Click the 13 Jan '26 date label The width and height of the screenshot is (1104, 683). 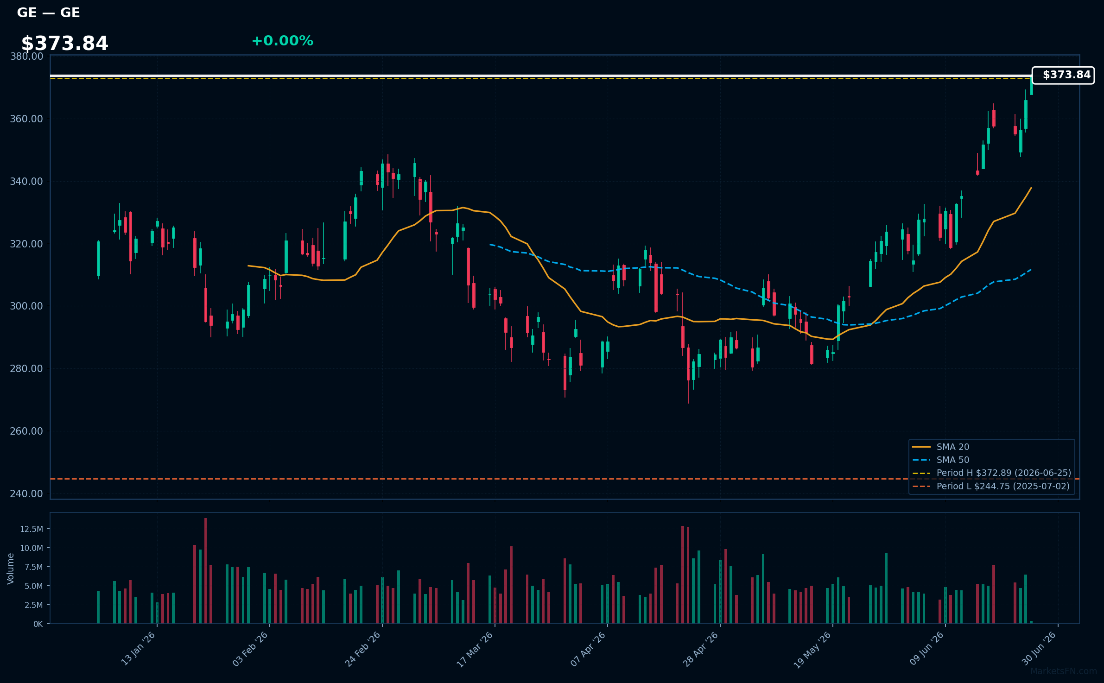138,649
